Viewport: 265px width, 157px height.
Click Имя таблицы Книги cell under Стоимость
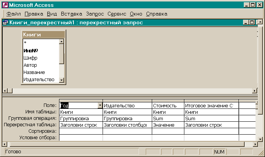pyautogui.click(x=168, y=112)
